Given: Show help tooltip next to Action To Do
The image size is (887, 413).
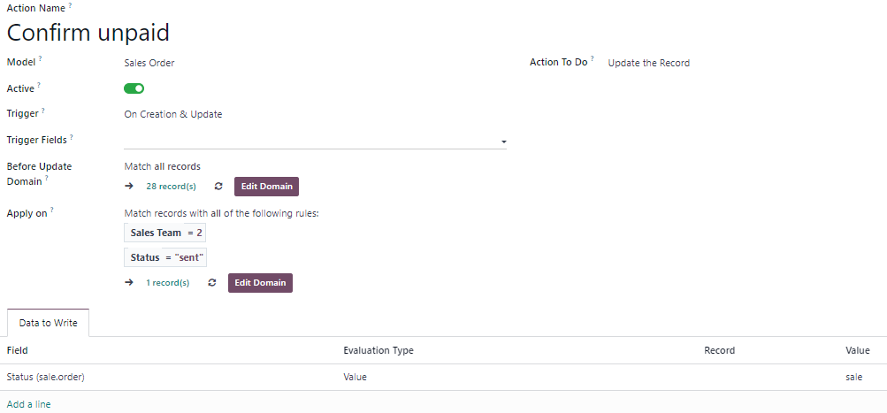Looking at the screenshot, I should [593, 59].
